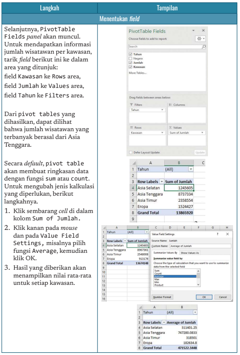Click cell with value 311401.25
The image size is (240, 355).
[x=182, y=328]
